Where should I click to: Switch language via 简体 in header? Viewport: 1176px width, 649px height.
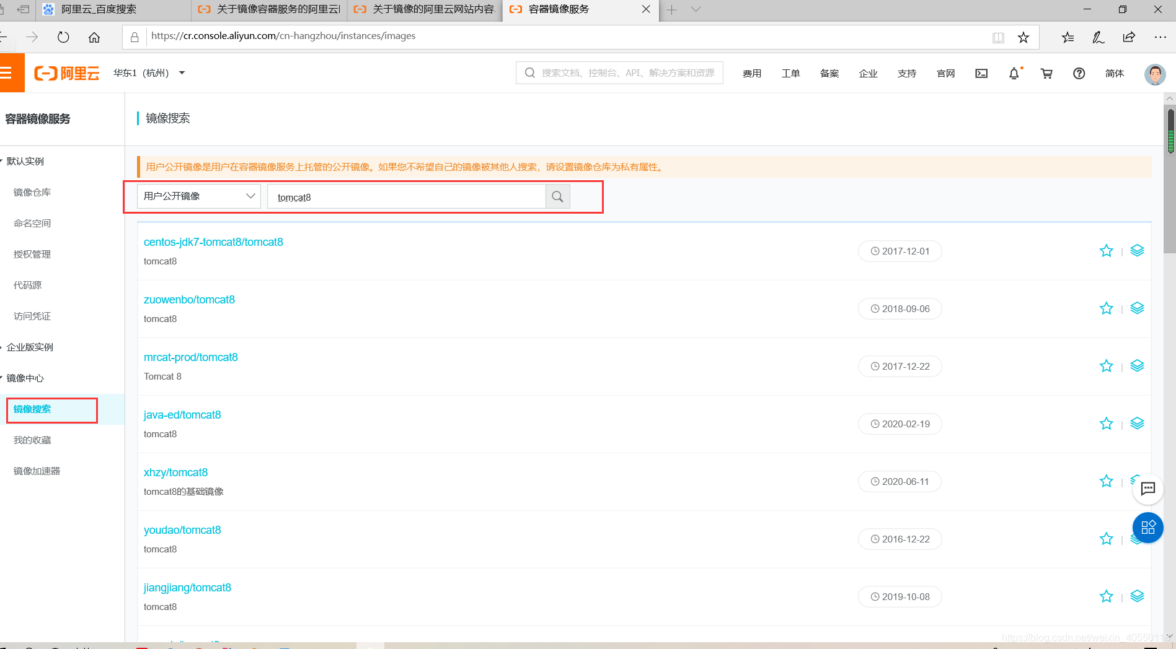(x=1115, y=73)
